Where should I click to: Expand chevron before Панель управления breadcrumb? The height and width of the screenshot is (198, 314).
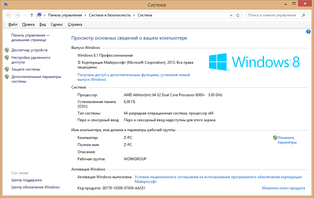45,15
